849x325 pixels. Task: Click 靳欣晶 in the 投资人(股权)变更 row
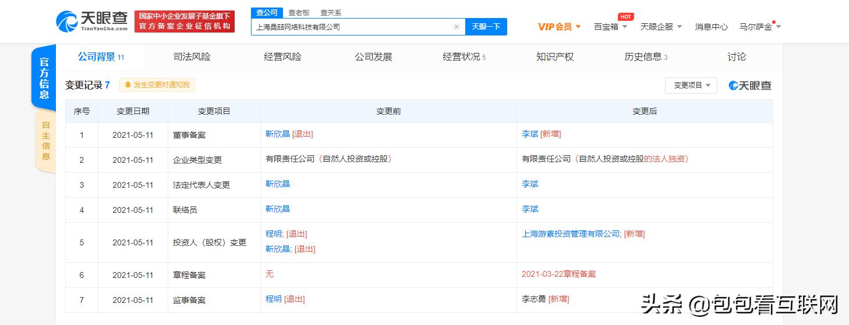278,249
